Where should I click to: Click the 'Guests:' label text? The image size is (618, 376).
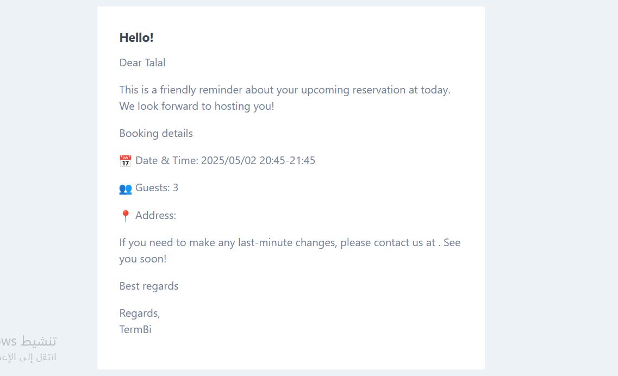[x=152, y=187]
